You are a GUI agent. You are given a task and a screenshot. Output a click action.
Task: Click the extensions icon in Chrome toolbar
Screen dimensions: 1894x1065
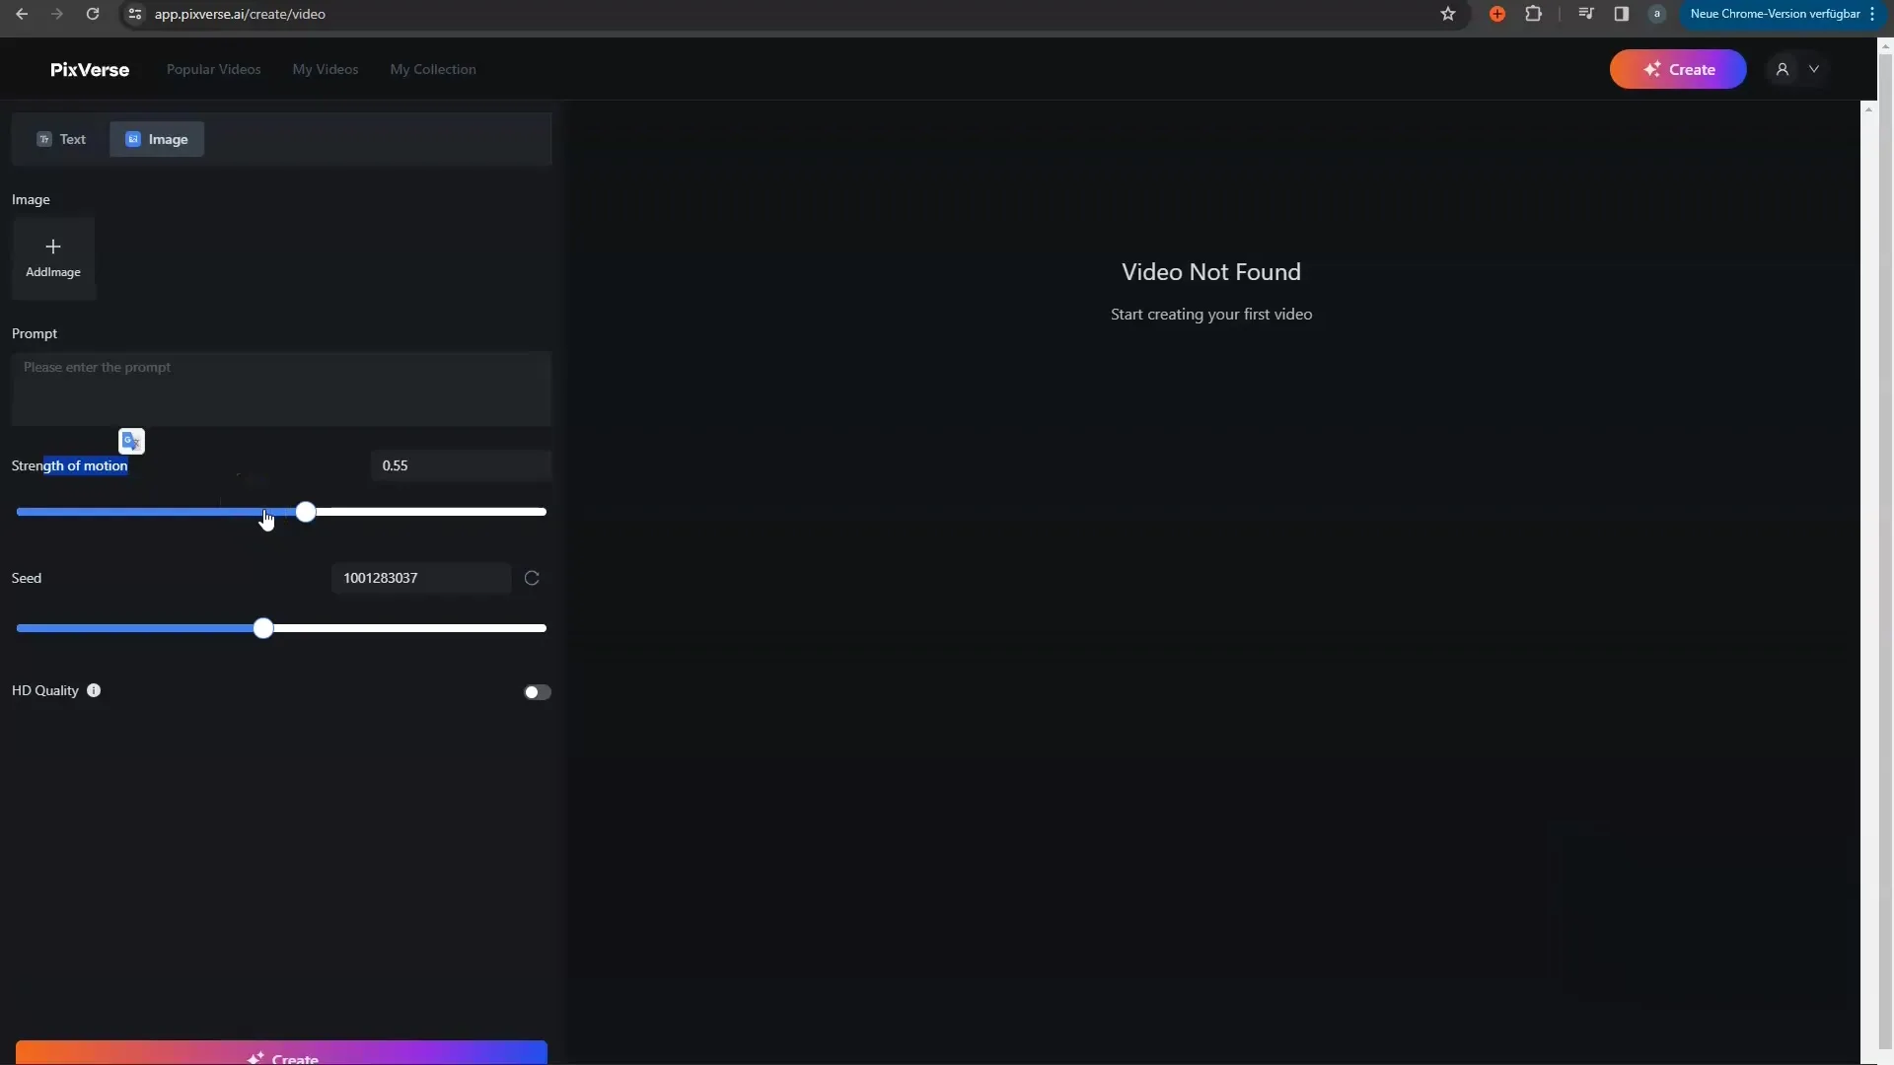pos(1534,13)
